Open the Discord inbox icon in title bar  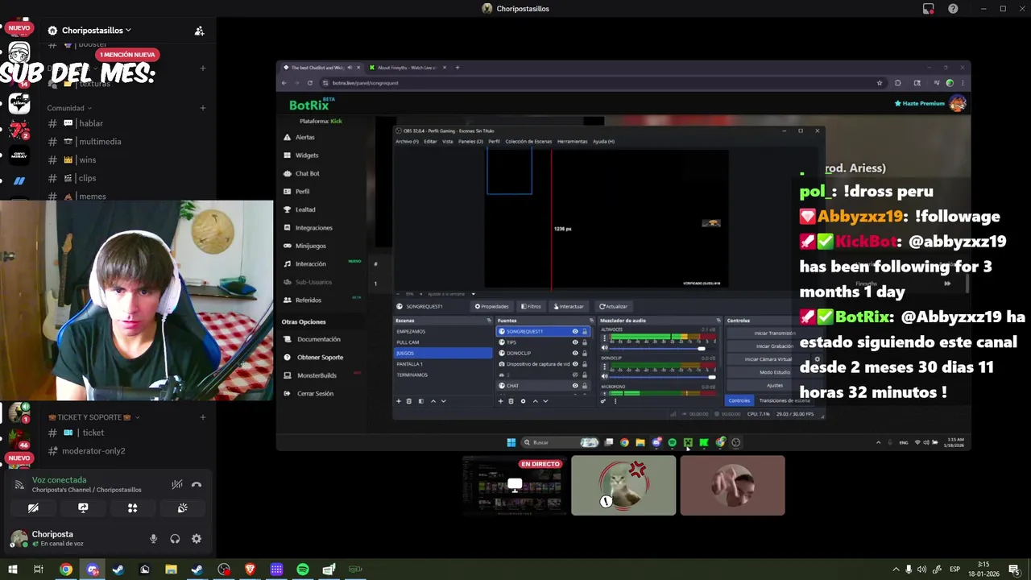click(x=928, y=9)
